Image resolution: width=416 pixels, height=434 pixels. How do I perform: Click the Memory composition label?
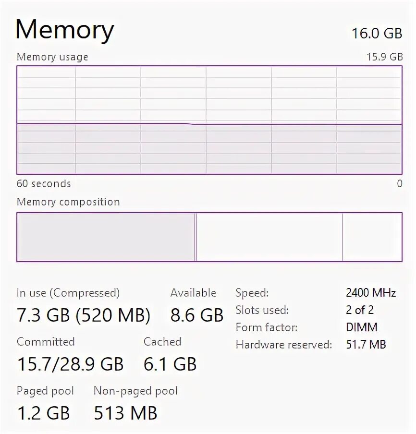tap(68, 202)
